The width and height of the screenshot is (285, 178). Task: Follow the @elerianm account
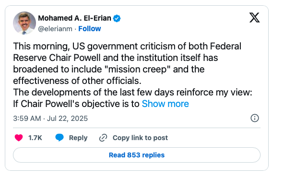tap(89, 29)
